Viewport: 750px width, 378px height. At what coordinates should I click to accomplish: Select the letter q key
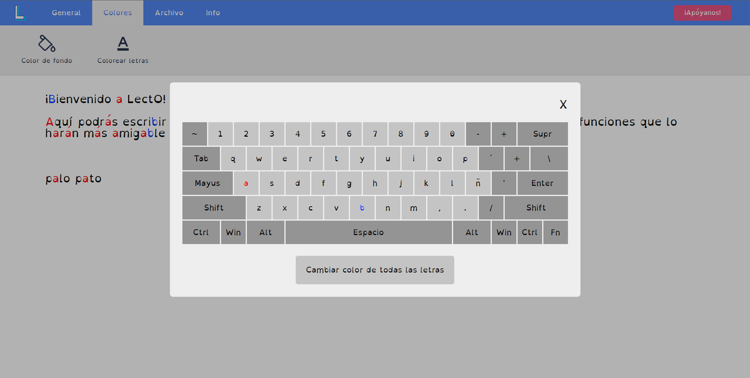[x=233, y=159]
